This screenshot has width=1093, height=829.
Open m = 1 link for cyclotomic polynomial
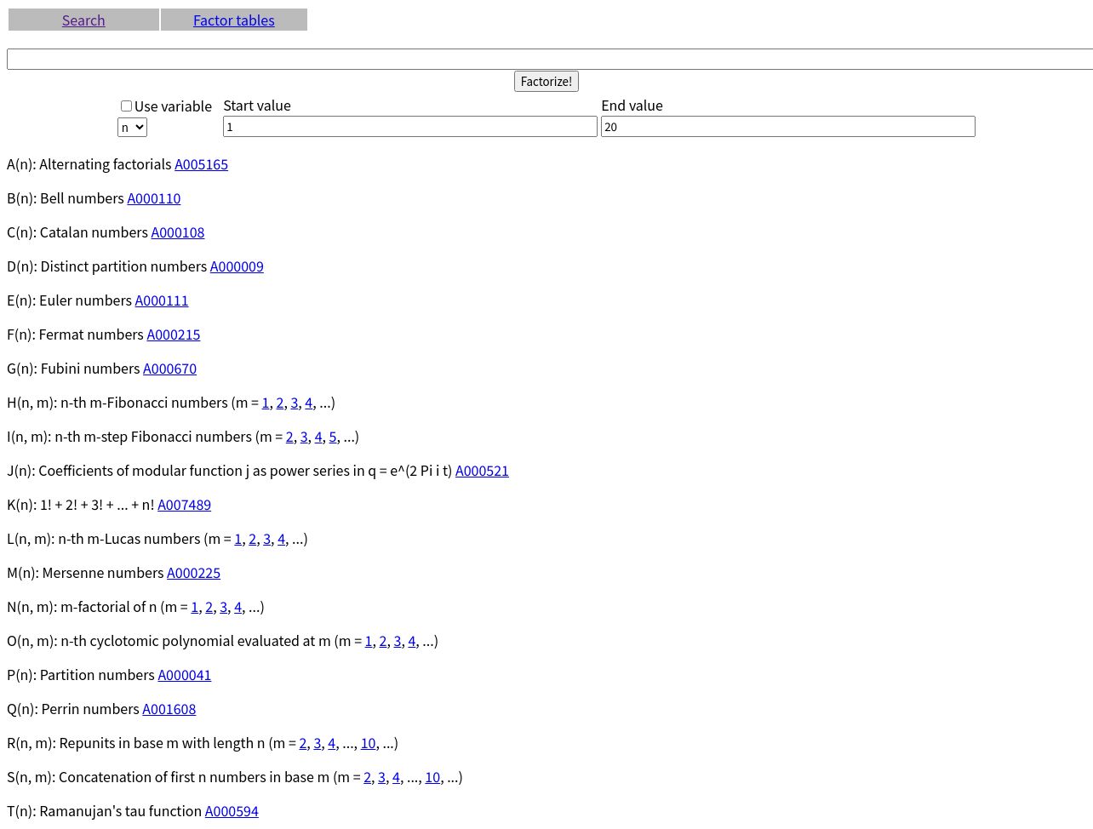pyautogui.click(x=369, y=641)
